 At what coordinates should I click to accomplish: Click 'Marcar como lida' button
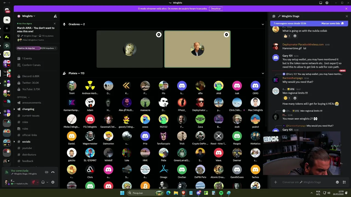(333, 24)
